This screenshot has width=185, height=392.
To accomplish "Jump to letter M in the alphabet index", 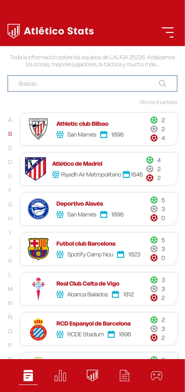I will pyautogui.click(x=10, y=289).
